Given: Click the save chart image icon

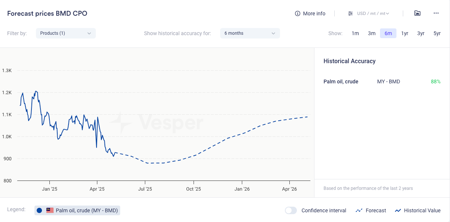Looking at the screenshot, I should (417, 13).
